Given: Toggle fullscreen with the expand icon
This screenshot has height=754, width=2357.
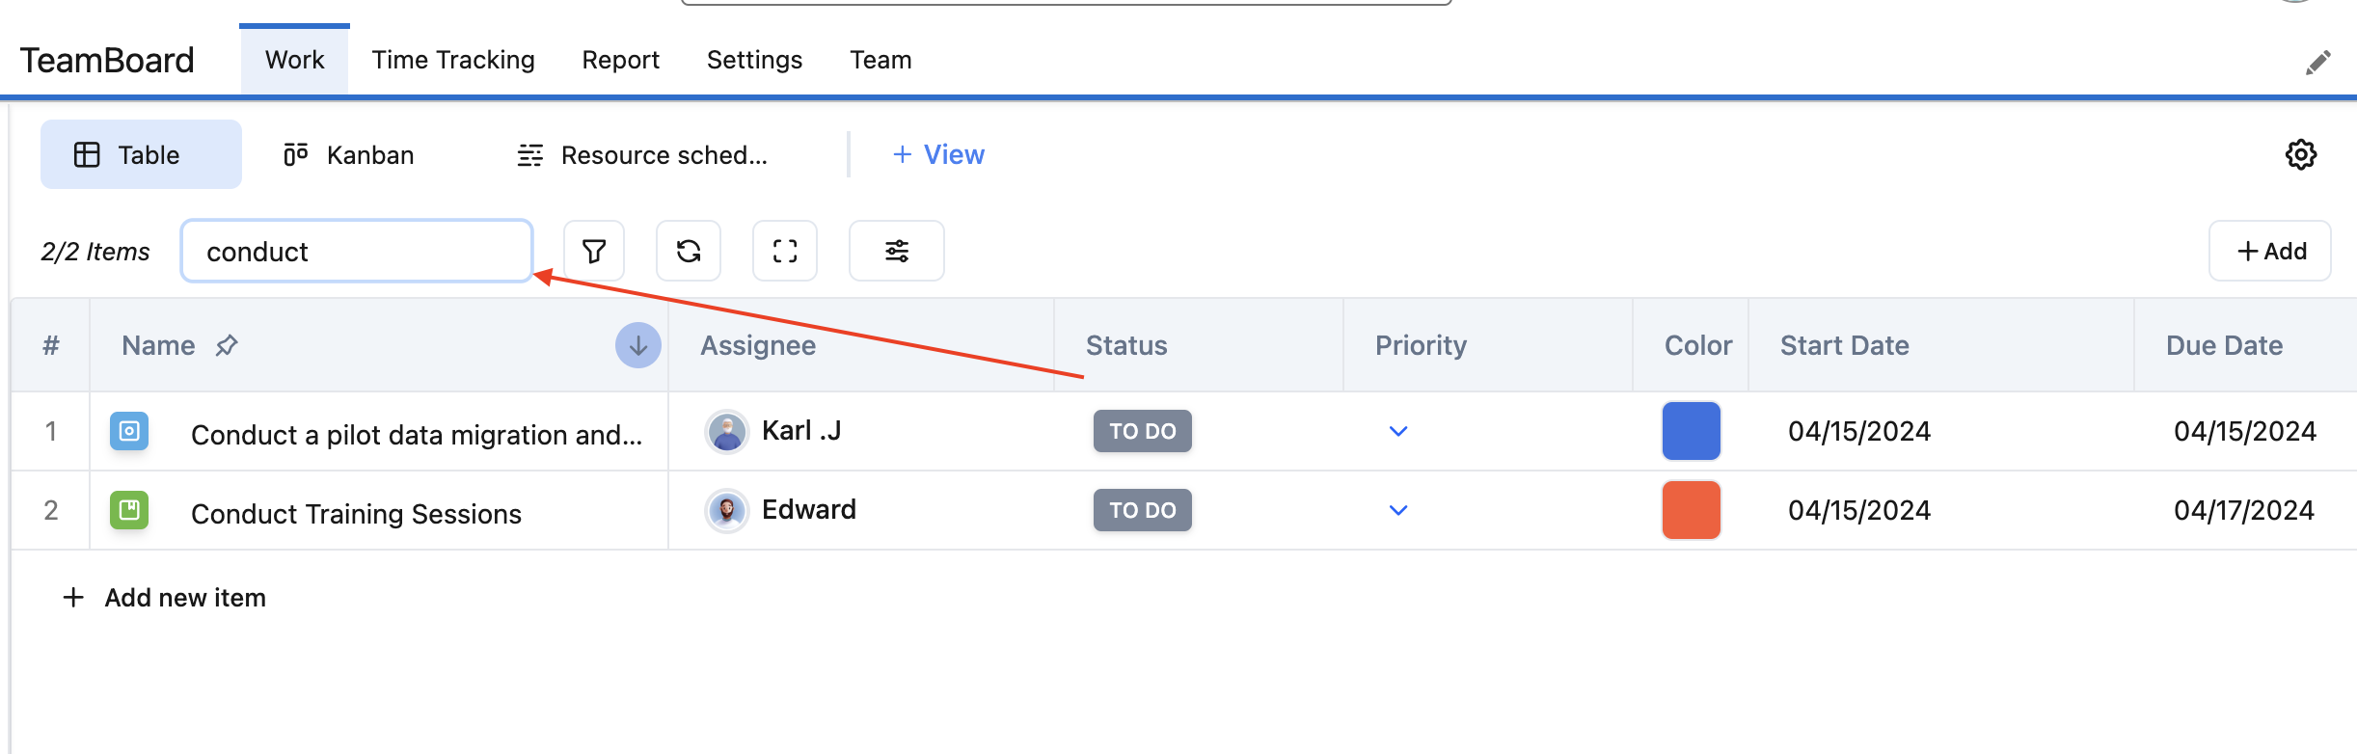Looking at the screenshot, I should point(785,251).
